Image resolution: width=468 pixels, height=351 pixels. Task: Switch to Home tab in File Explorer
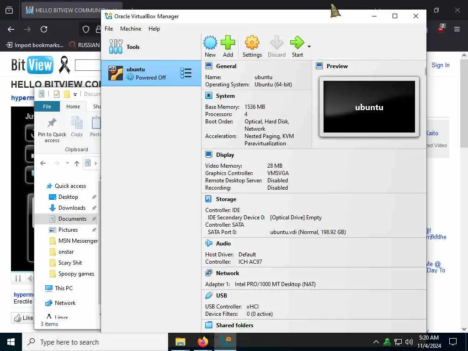click(x=73, y=106)
